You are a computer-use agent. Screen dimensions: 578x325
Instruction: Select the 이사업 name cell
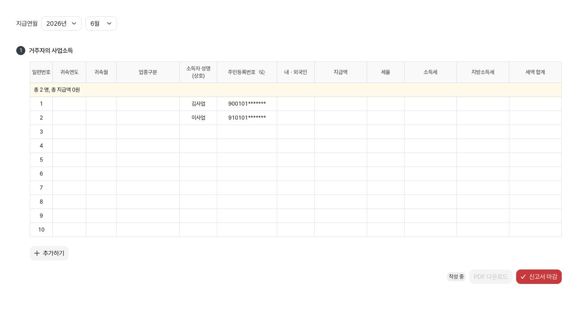(198, 118)
